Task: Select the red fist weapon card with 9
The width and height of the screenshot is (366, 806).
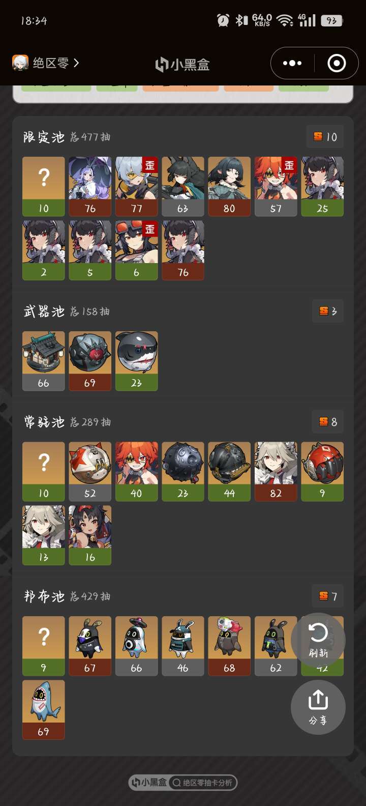Action: point(322,471)
